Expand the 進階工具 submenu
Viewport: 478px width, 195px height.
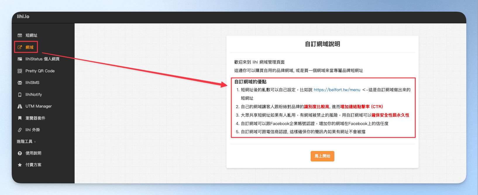tap(26, 142)
